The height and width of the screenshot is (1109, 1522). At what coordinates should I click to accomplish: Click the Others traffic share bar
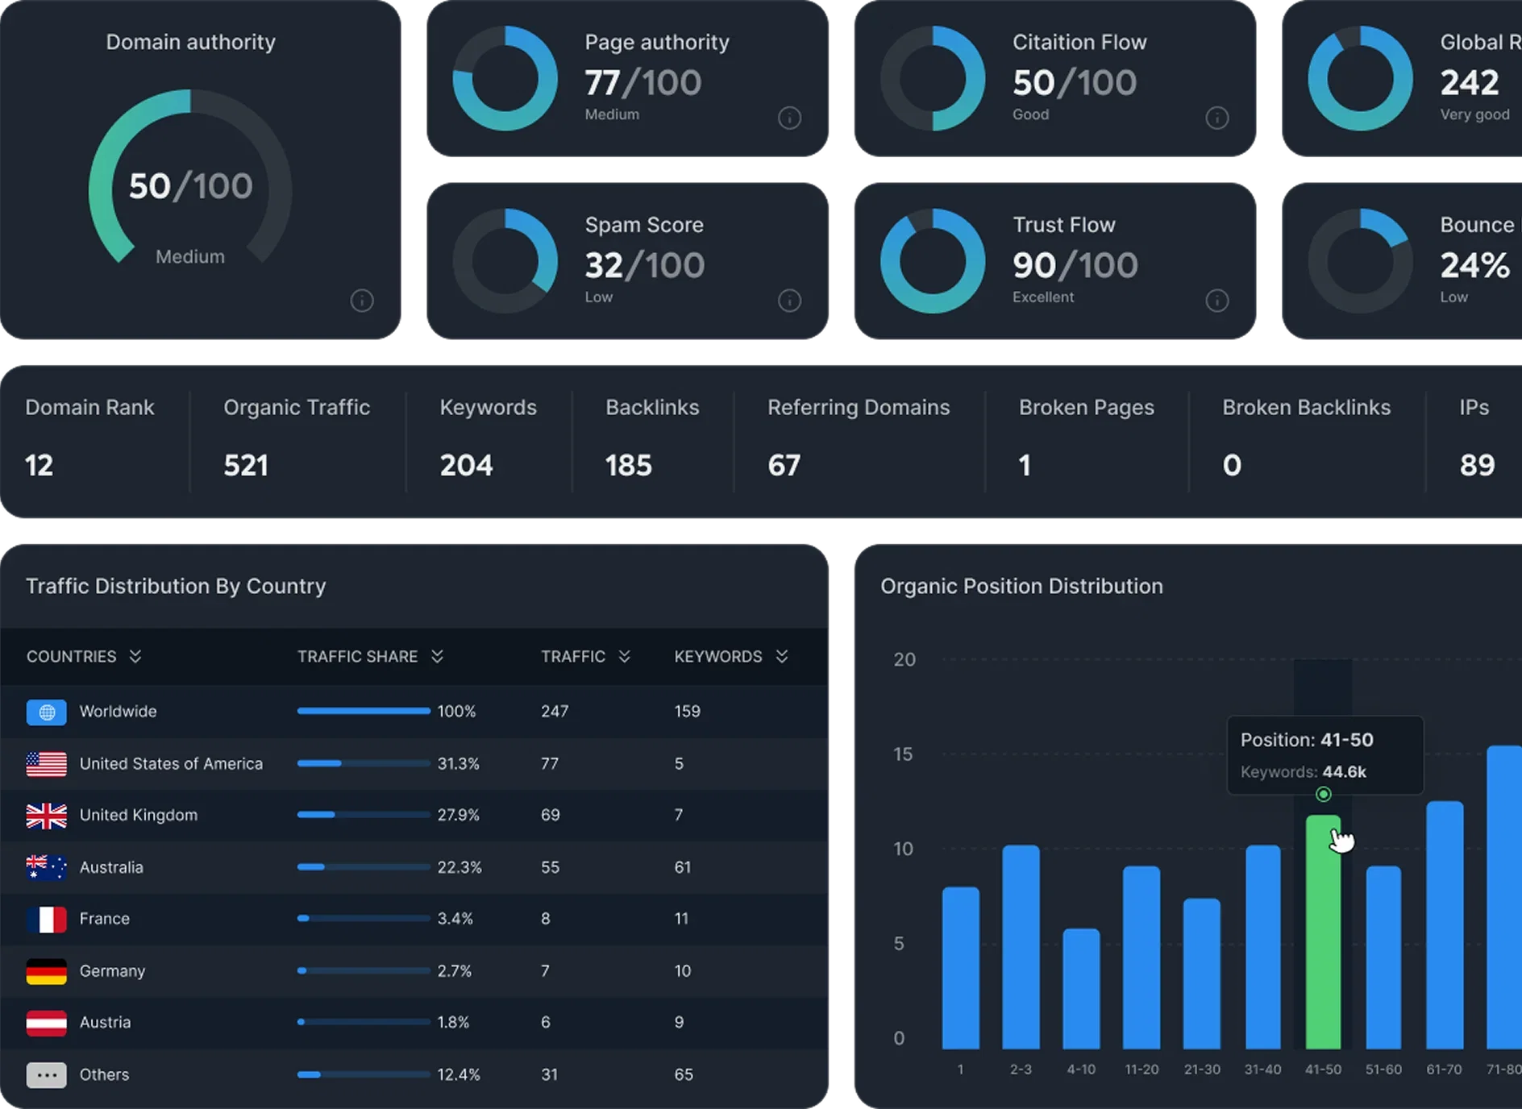(364, 1074)
